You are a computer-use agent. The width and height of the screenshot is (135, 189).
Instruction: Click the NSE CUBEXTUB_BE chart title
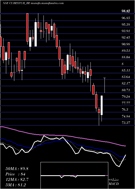[33, 3]
